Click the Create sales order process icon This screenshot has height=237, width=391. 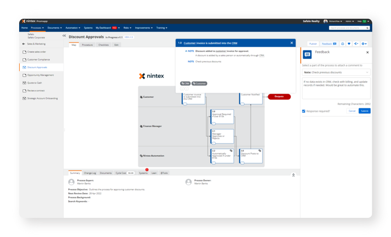tap(24, 52)
